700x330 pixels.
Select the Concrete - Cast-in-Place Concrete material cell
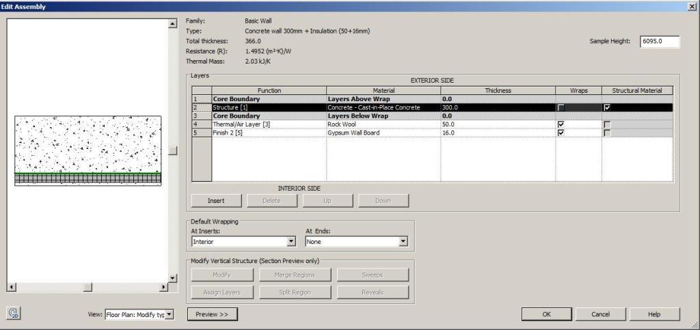pos(383,107)
